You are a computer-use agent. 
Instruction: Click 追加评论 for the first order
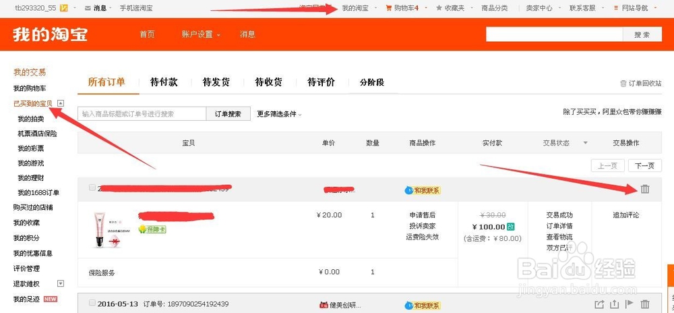(x=626, y=215)
